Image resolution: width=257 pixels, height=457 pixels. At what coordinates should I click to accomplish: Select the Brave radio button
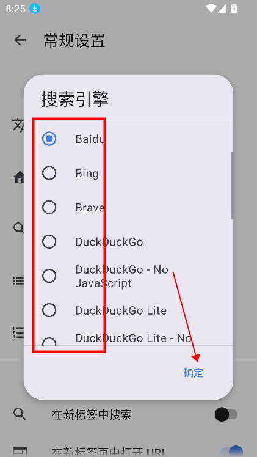(49, 208)
